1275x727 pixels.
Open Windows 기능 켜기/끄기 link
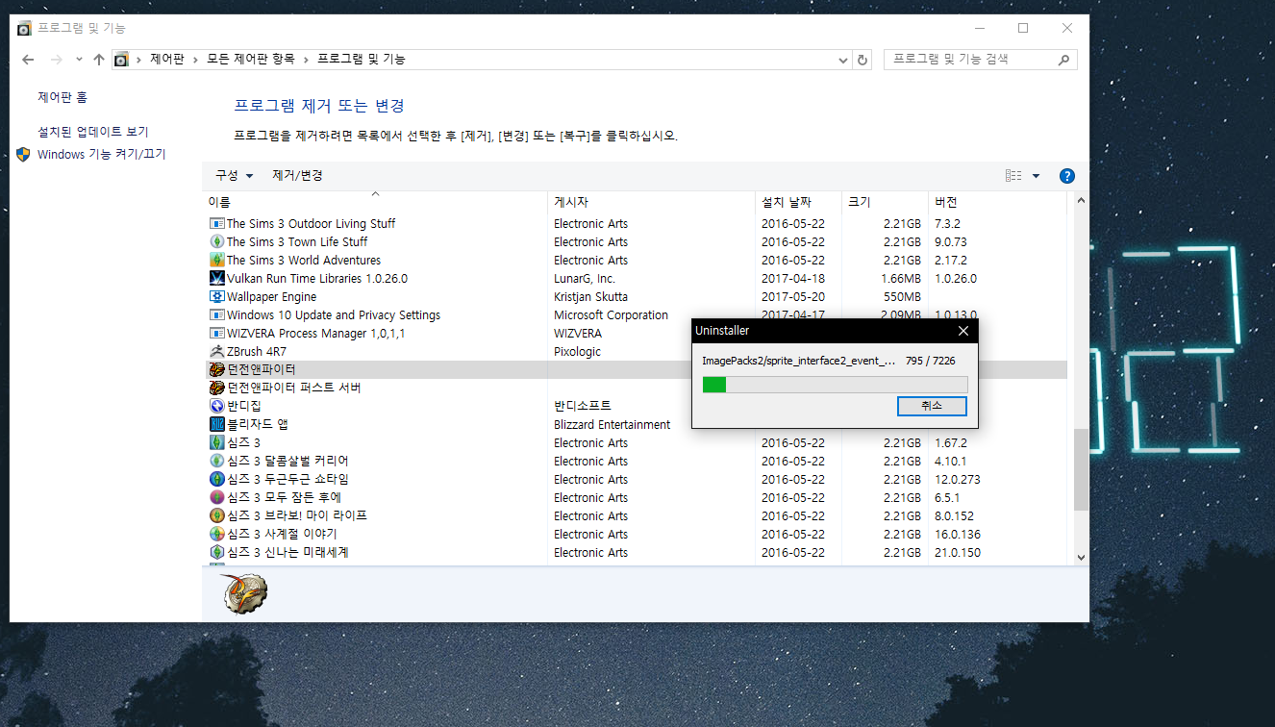[x=101, y=155]
